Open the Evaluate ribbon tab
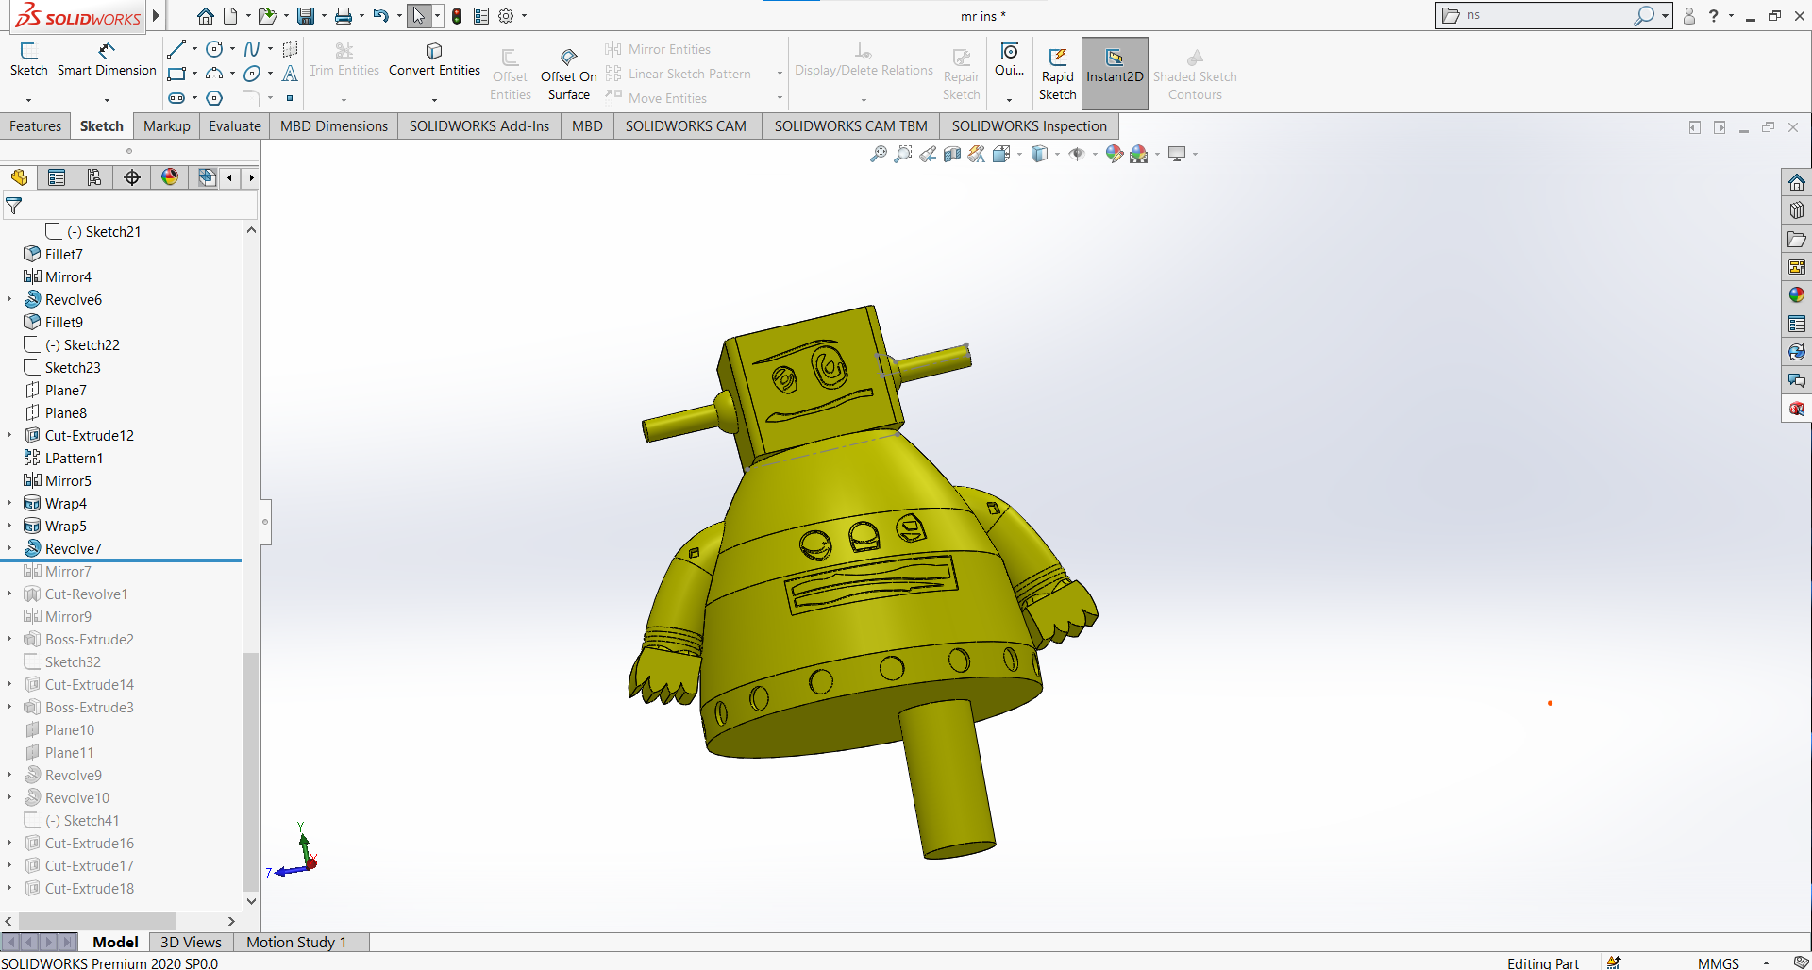Image resolution: width=1812 pixels, height=970 pixels. [234, 126]
